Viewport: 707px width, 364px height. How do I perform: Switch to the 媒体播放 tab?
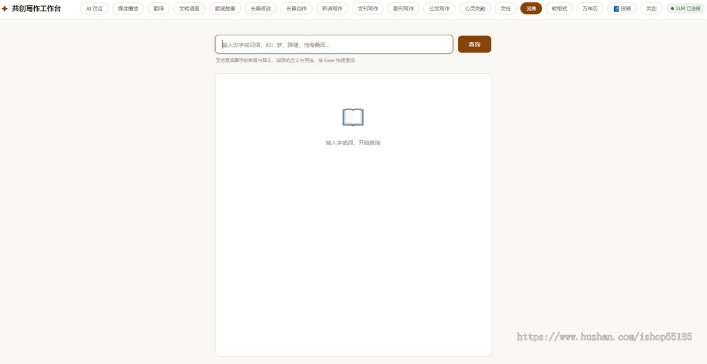[x=128, y=9]
